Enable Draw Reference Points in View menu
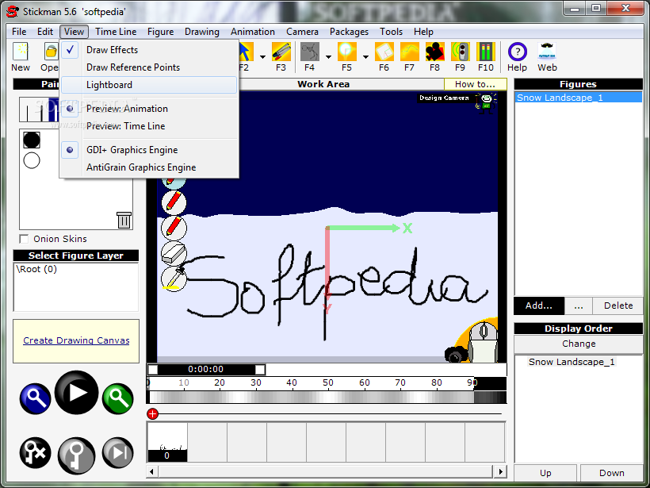This screenshot has height=488, width=650. click(x=149, y=67)
